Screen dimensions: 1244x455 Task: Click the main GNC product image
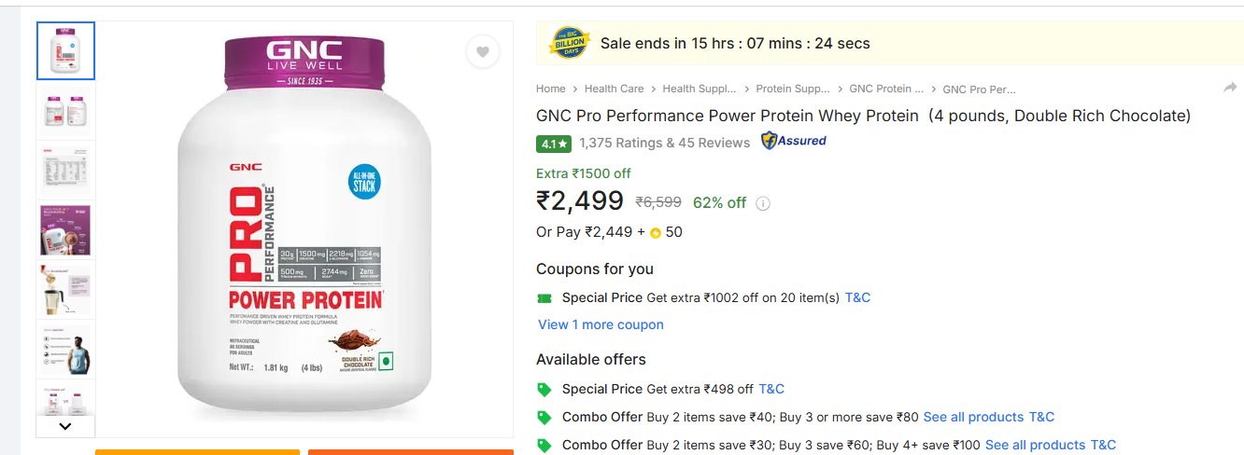point(304,228)
